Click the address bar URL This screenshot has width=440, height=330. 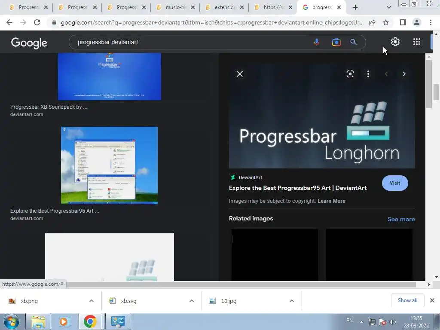coord(212,22)
